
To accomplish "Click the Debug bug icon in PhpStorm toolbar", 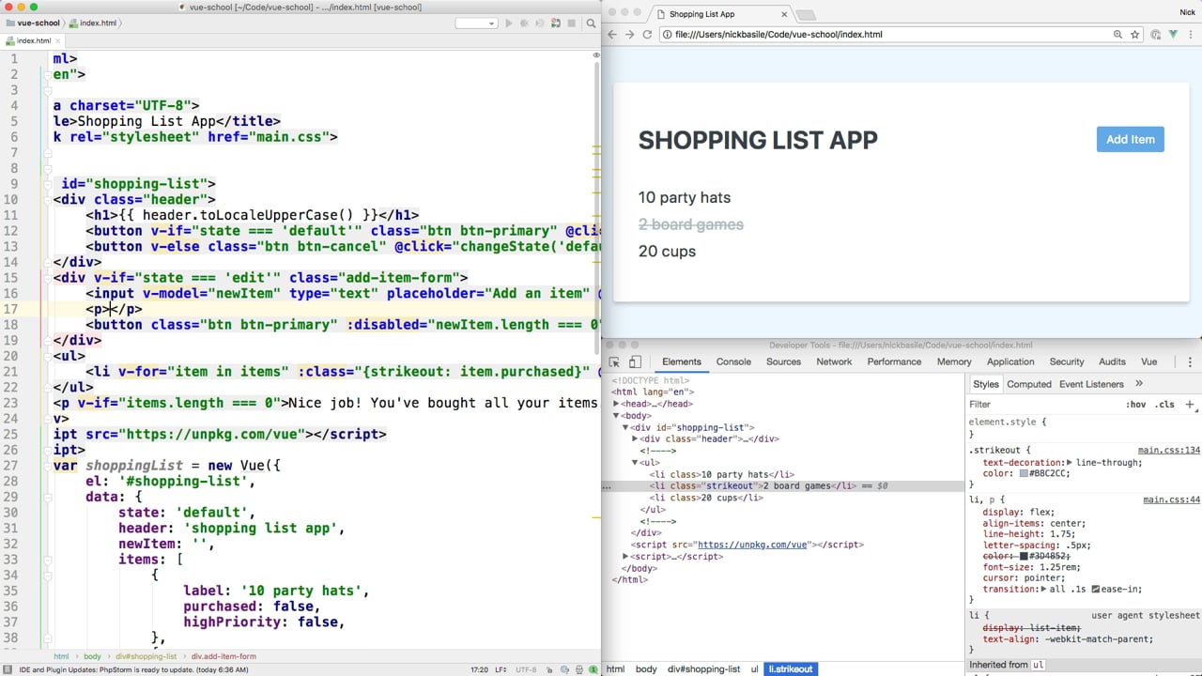I will tap(524, 23).
